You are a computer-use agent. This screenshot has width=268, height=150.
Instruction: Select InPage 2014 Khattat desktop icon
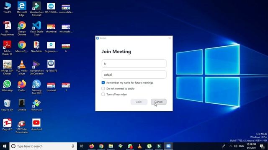coord(7,67)
